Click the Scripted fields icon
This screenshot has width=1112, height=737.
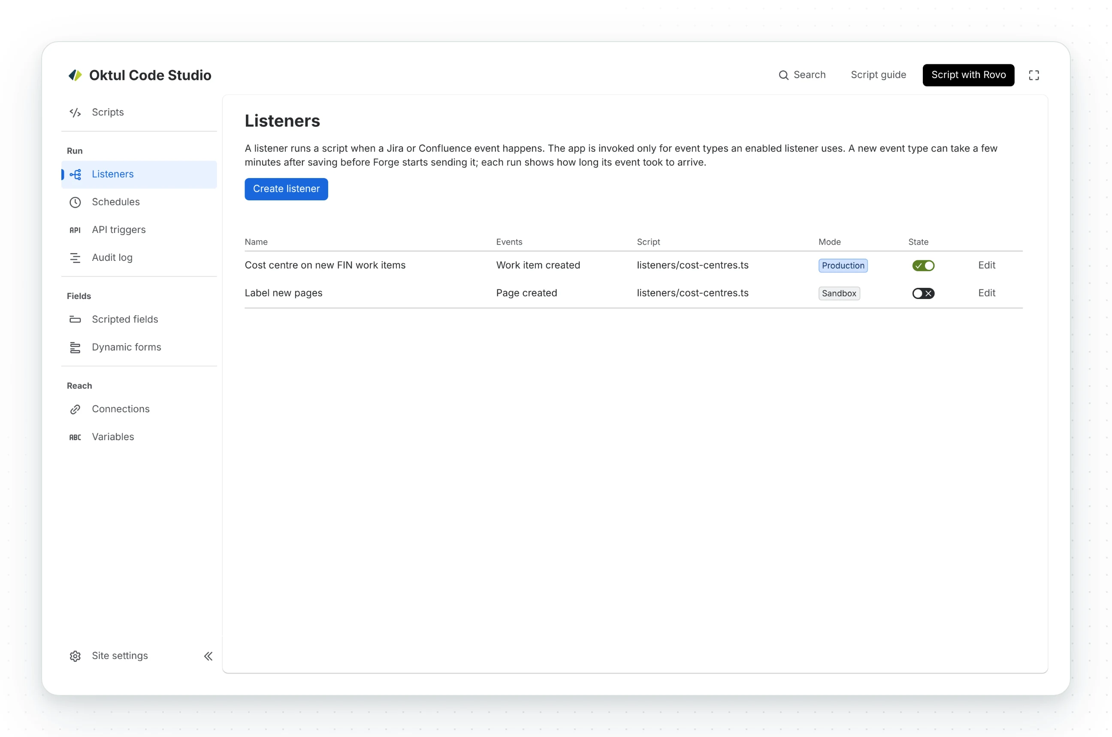click(x=75, y=320)
